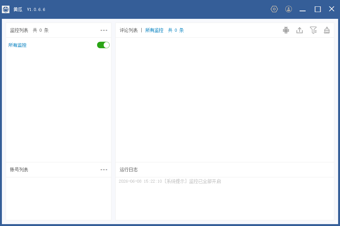This screenshot has height=226, width=340.
Task: Click the 黄瓜 app logo icon
Action: click(6, 9)
